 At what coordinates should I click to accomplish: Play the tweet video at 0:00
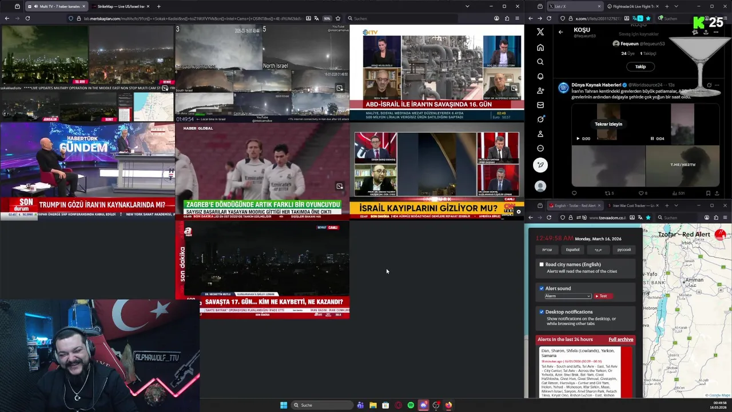coord(578,138)
